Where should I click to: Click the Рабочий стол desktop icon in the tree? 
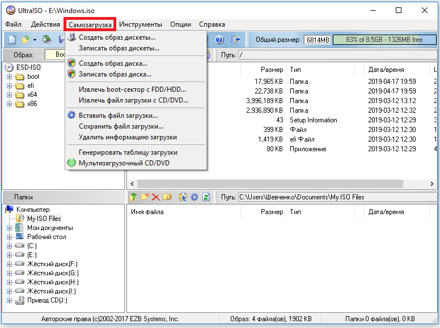point(20,237)
